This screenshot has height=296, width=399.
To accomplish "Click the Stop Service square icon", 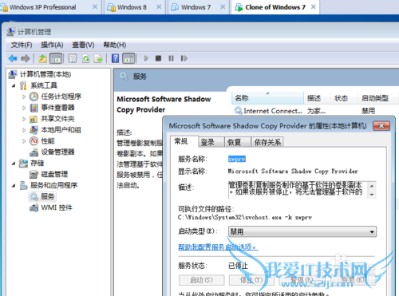I will 158,58.
